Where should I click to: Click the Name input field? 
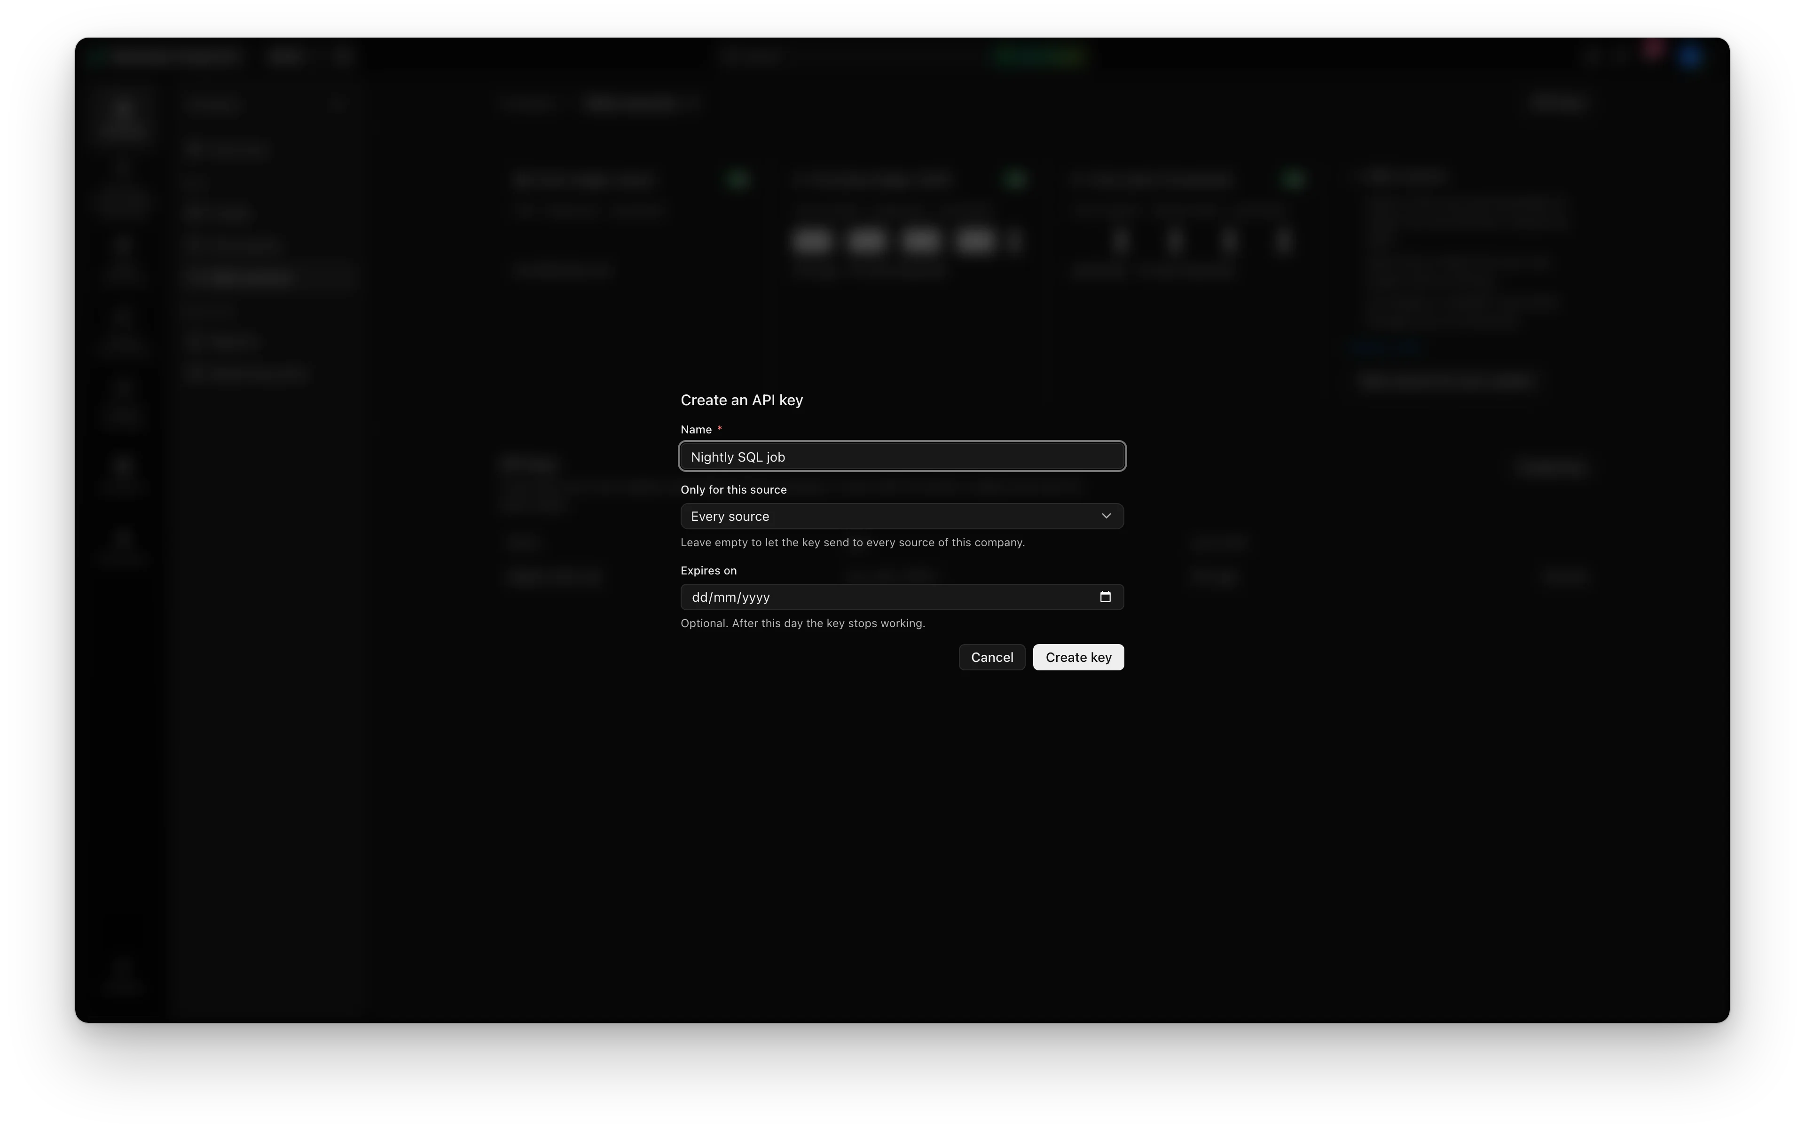click(x=902, y=456)
